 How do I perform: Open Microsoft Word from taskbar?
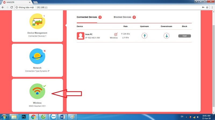click(x=63, y=117)
